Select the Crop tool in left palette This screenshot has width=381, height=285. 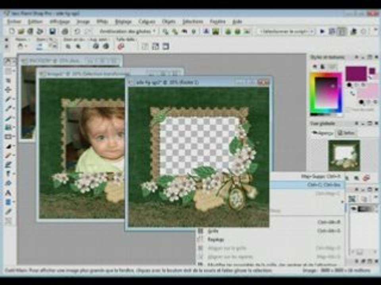(8, 80)
